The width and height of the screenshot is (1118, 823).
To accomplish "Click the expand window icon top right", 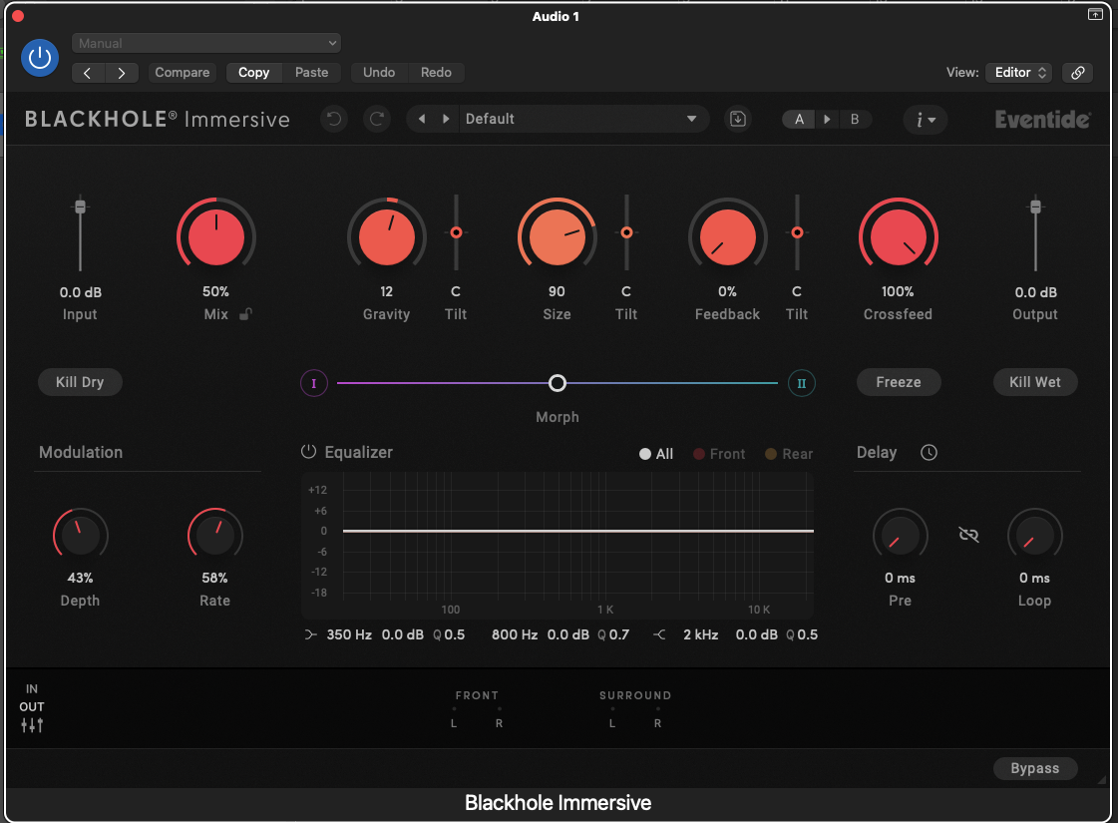I will click(x=1095, y=14).
